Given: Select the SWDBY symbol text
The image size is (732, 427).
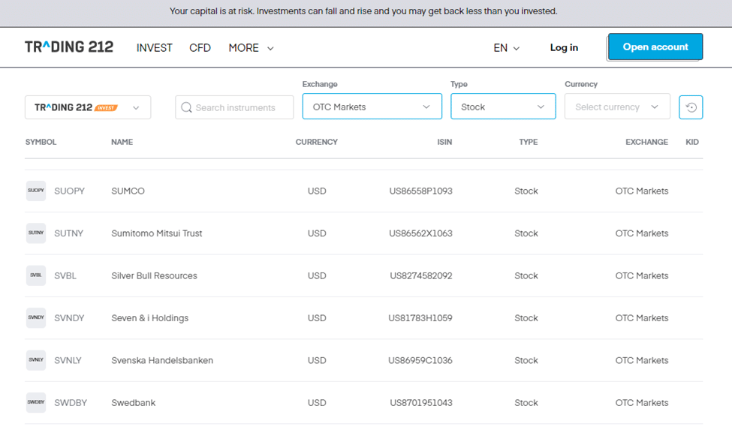Looking at the screenshot, I should pyautogui.click(x=71, y=403).
